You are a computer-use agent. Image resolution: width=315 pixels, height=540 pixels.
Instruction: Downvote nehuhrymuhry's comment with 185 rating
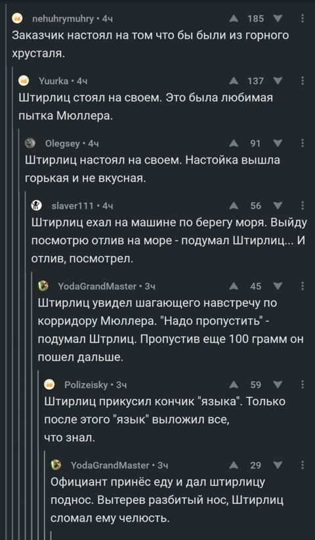[278, 18]
